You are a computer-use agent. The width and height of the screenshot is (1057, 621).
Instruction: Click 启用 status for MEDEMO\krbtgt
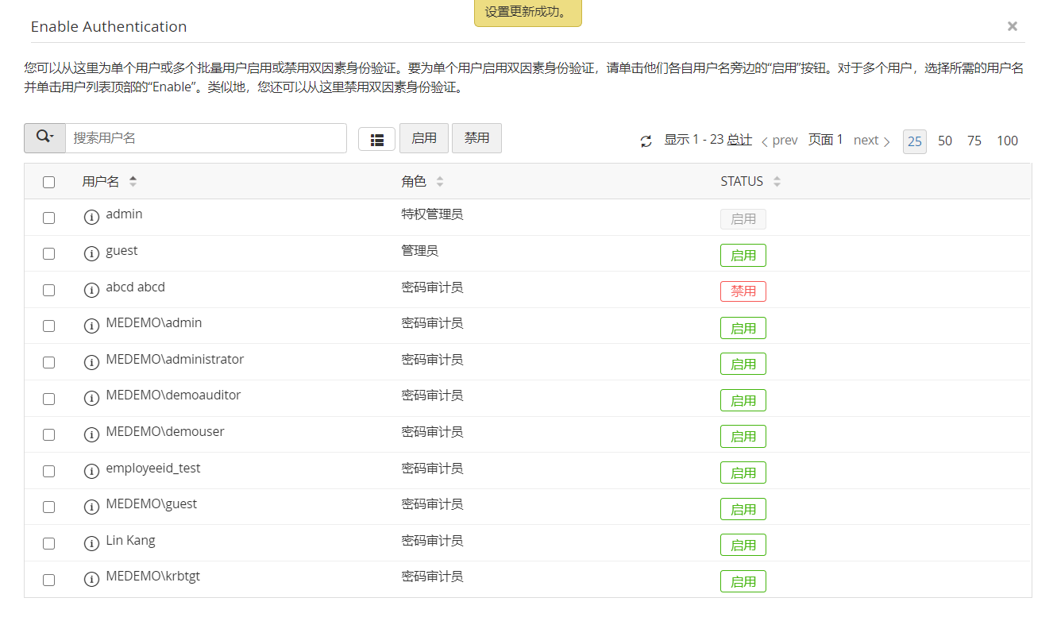(743, 581)
